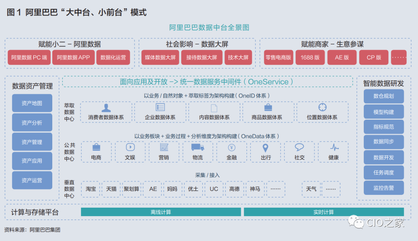Select 数仓规划 in the right panel
418x241 pixels.
click(x=384, y=96)
